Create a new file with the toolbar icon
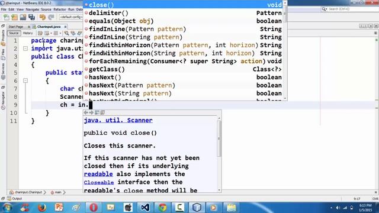This screenshot has width=379, height=213. point(7,17)
